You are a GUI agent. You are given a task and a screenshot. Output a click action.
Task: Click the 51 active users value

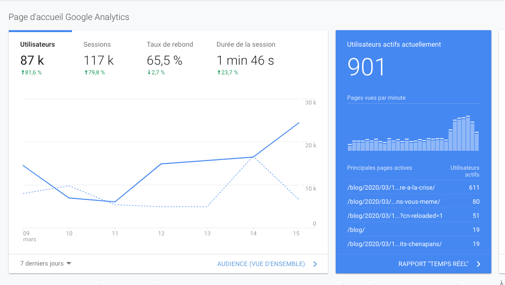tap(476, 216)
